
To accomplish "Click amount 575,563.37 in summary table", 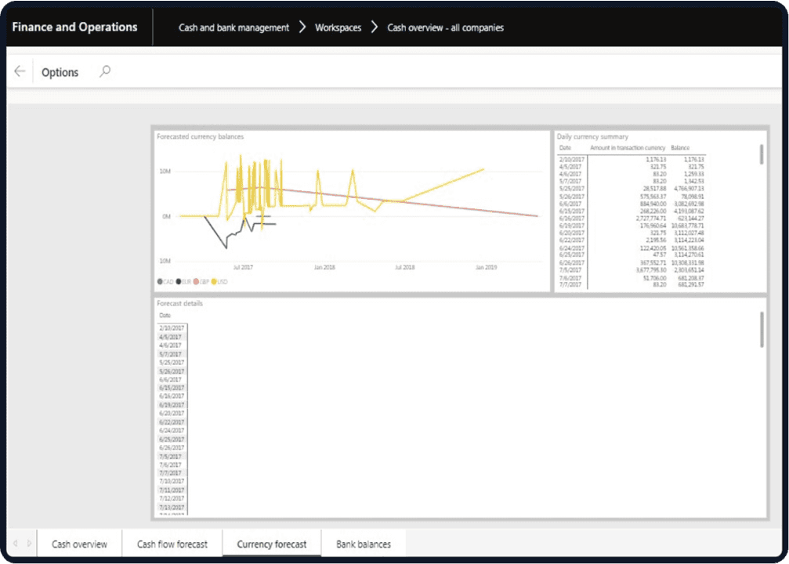I will [653, 197].
